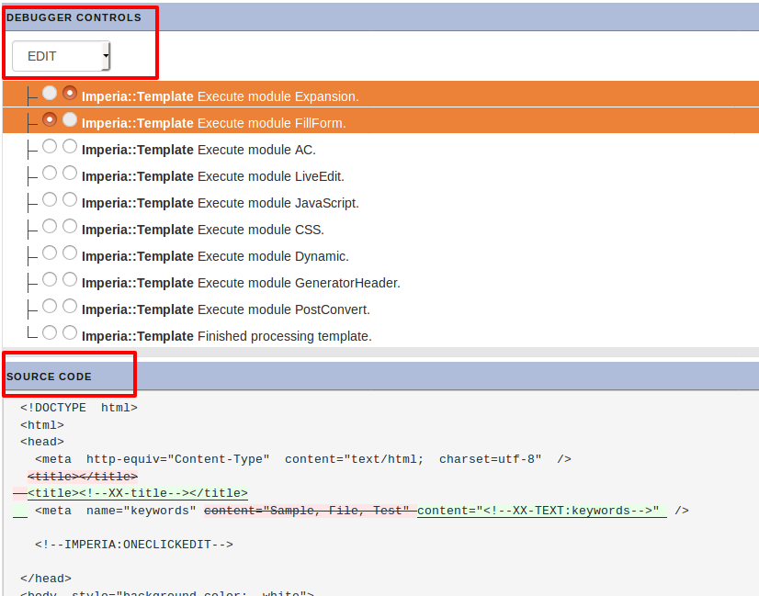Click the SOURCE CODE panel header
Viewport: 759px width, 596px height.
tap(380, 377)
